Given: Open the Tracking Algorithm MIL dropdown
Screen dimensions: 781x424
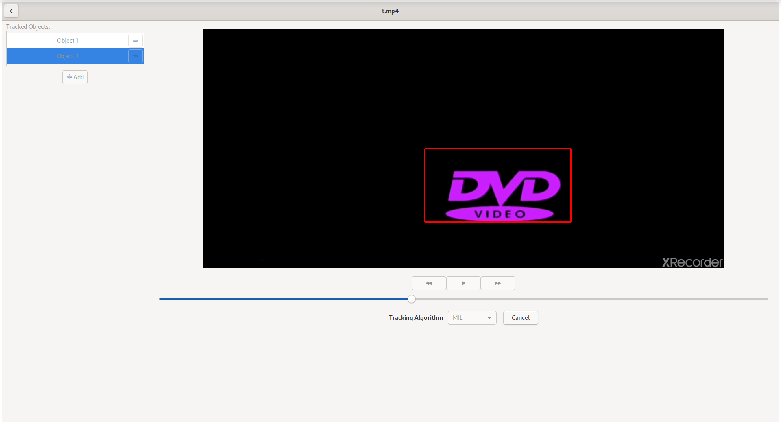Looking at the screenshot, I should point(472,318).
